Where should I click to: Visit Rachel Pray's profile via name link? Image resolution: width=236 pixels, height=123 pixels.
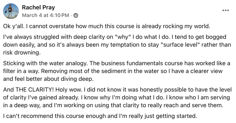tap(38, 7)
